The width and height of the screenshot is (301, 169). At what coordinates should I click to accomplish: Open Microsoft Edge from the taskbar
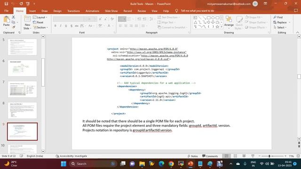161,164
